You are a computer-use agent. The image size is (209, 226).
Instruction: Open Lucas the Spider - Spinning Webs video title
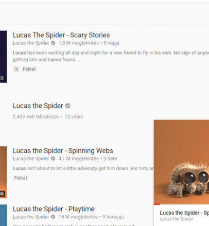point(63,151)
